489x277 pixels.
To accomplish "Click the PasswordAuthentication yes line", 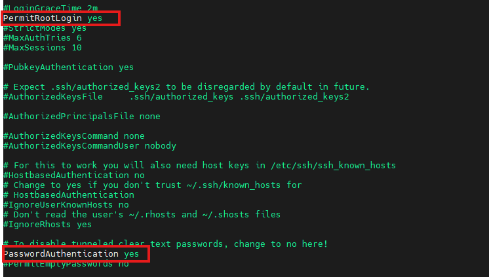I will point(71,253).
